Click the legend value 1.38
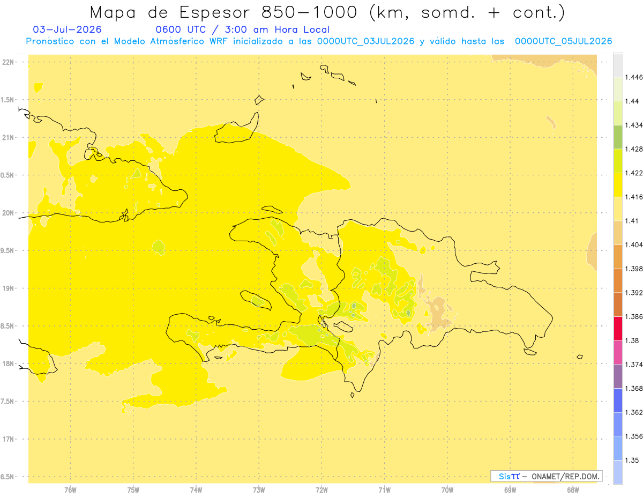643x497 pixels. [631, 340]
